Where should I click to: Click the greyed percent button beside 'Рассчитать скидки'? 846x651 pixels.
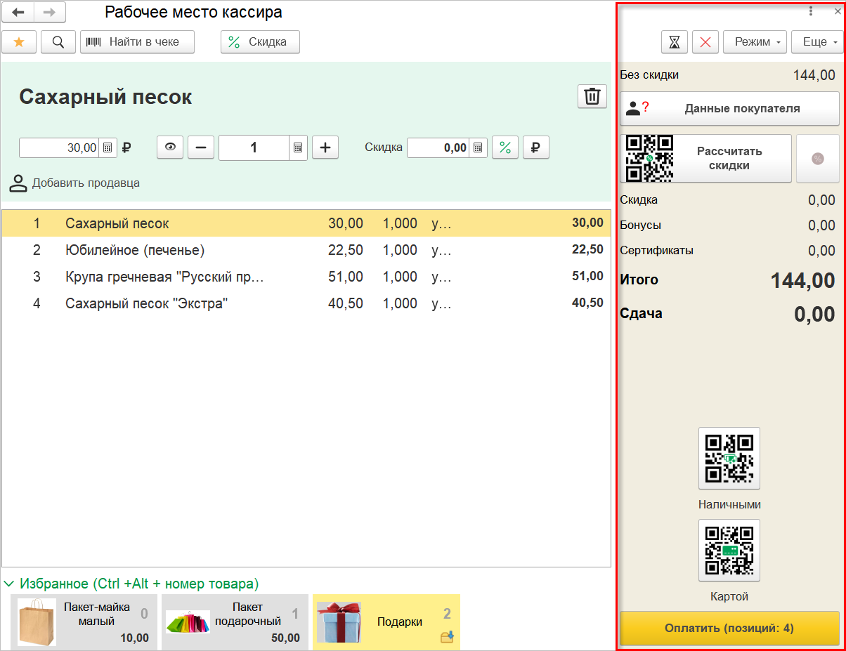818,159
